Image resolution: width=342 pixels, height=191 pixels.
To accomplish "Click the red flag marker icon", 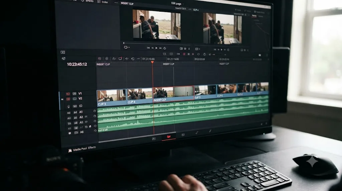I will [193, 54].
